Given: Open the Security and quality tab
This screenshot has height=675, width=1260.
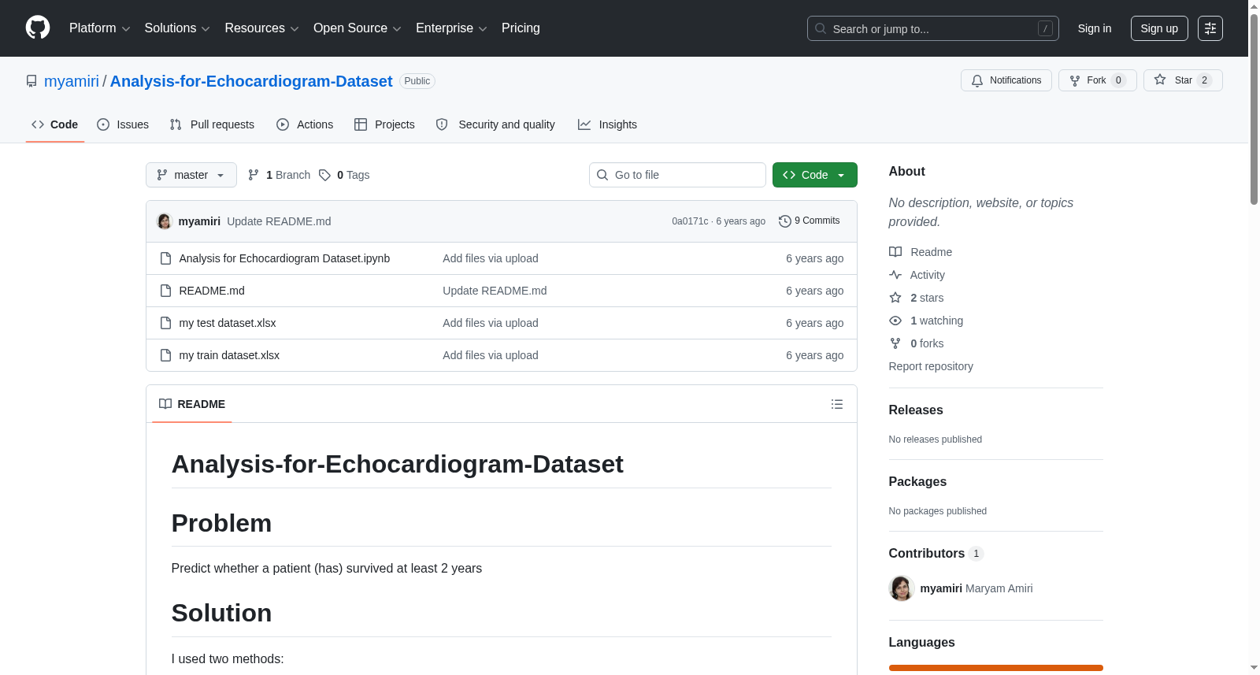Looking at the screenshot, I should [x=495, y=124].
